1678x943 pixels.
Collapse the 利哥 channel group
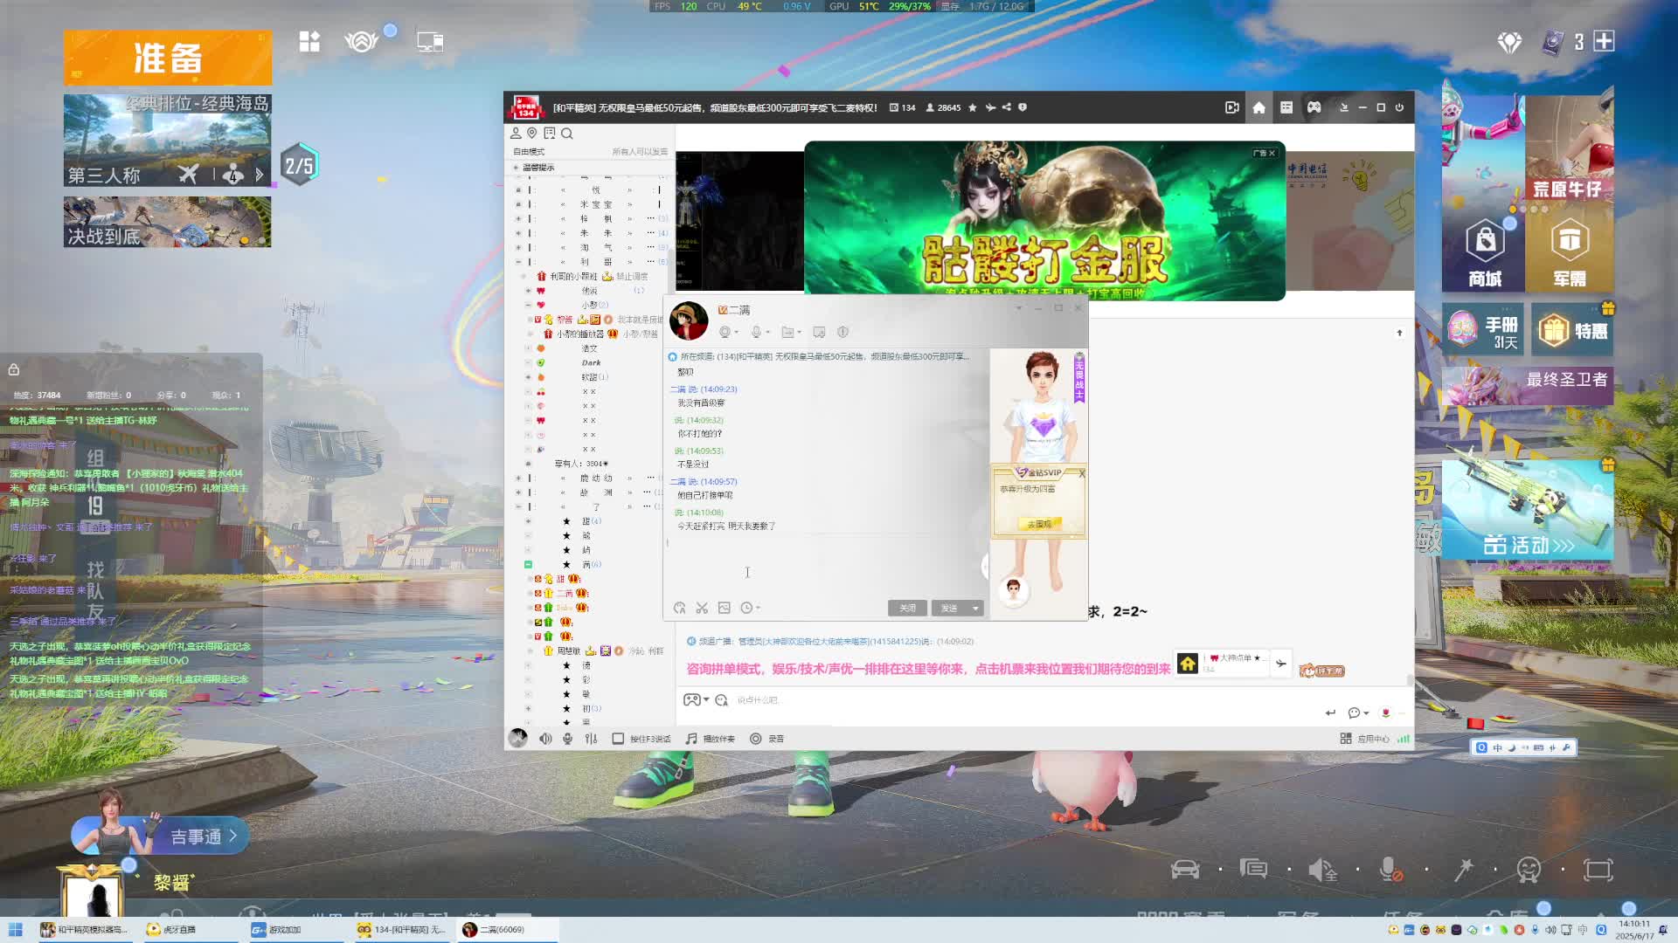518,262
